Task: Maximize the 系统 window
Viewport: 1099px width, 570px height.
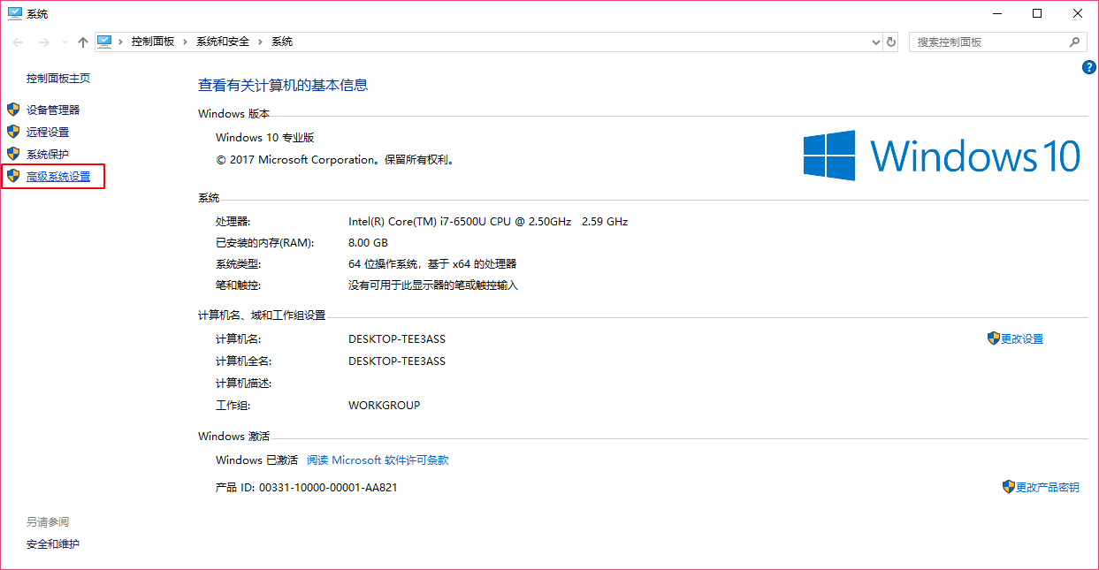Action: click(x=1038, y=13)
